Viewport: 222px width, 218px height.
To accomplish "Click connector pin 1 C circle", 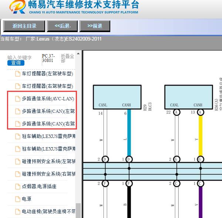I will pos(201,183).
